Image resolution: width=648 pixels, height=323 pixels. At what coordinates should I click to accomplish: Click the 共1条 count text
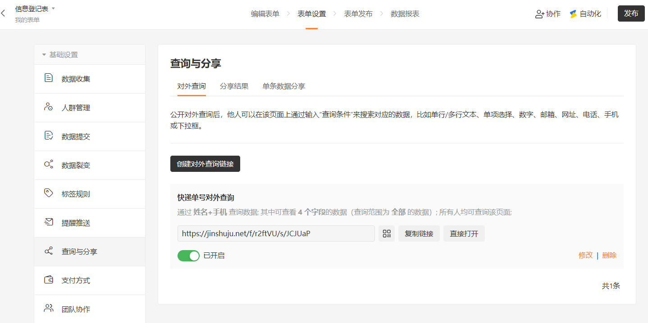click(611, 286)
